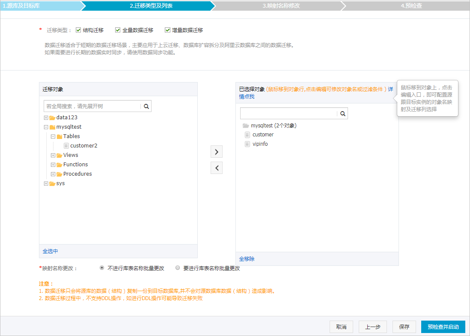The width and height of the screenshot is (470, 336).
Task: Click the mysqltest folder icon in selected objects
Action: pyautogui.click(x=246, y=126)
